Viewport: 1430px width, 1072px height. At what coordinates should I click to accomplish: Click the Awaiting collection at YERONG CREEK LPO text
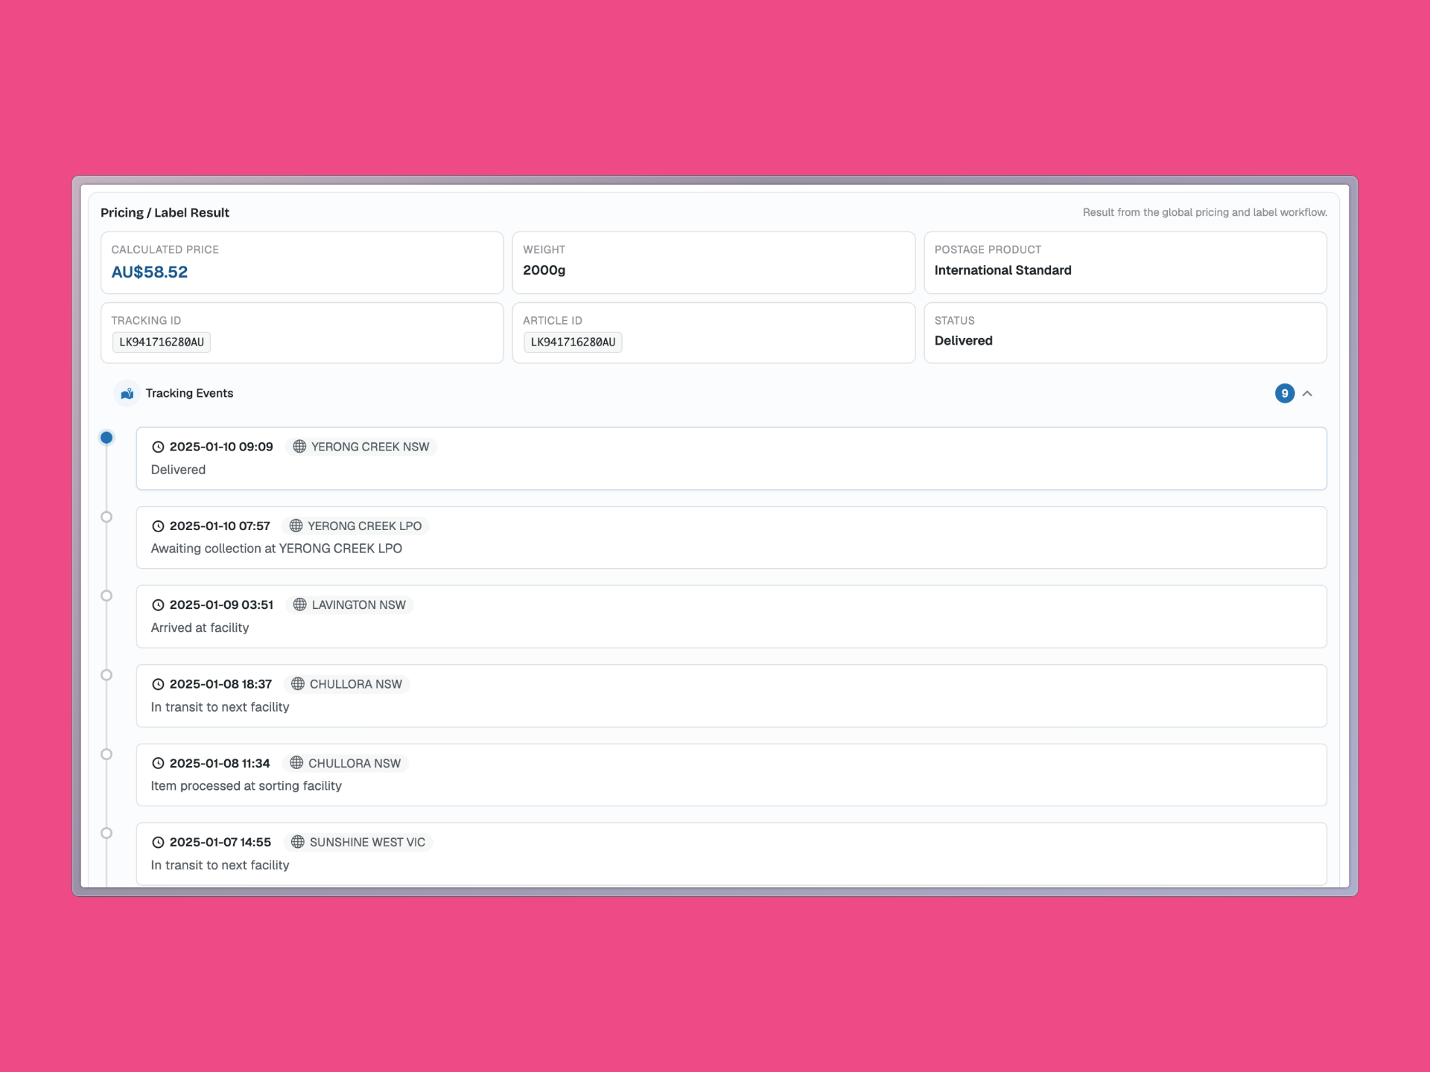point(276,549)
